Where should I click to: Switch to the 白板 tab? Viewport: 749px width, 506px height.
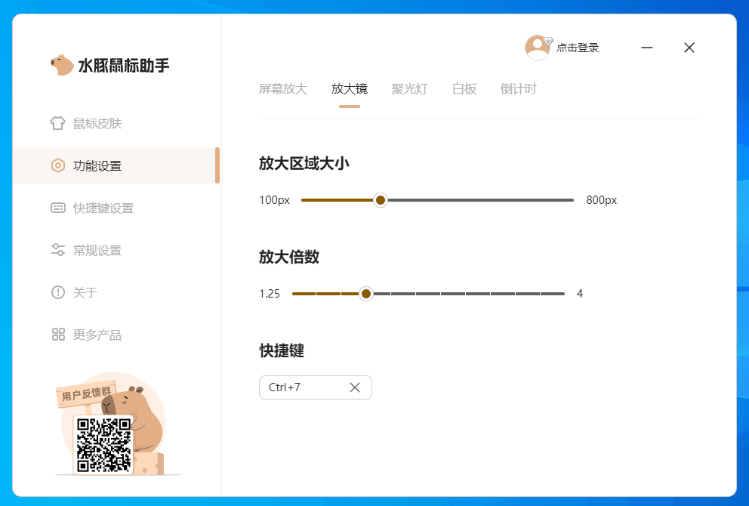(464, 89)
